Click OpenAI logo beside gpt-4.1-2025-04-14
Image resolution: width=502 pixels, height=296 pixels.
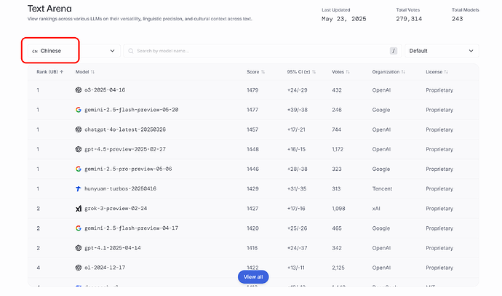79,248
